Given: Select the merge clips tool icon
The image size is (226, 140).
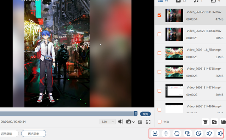Looking at the screenshot, I should [188, 134].
